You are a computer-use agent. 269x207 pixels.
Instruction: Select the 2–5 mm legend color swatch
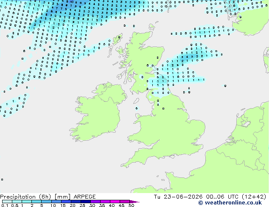36,202
